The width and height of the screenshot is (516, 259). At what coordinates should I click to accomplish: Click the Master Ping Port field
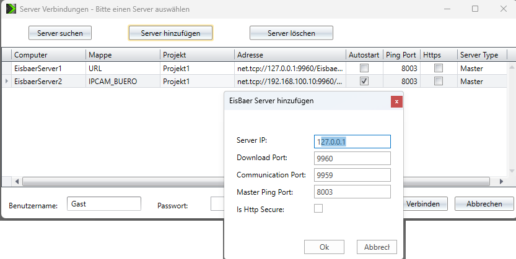(x=352, y=192)
